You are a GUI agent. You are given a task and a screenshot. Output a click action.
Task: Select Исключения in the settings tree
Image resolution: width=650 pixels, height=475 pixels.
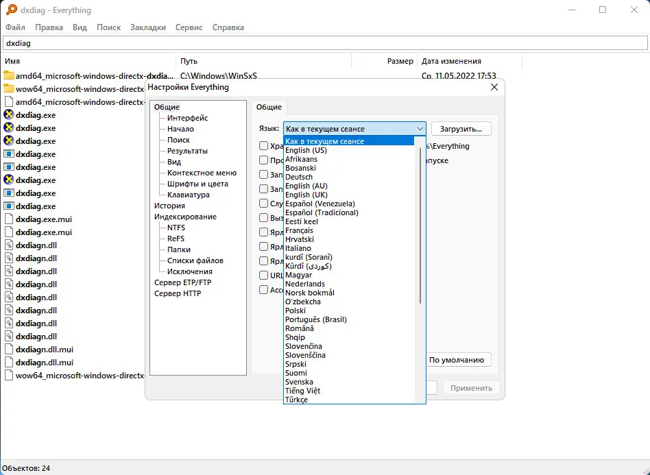190,271
